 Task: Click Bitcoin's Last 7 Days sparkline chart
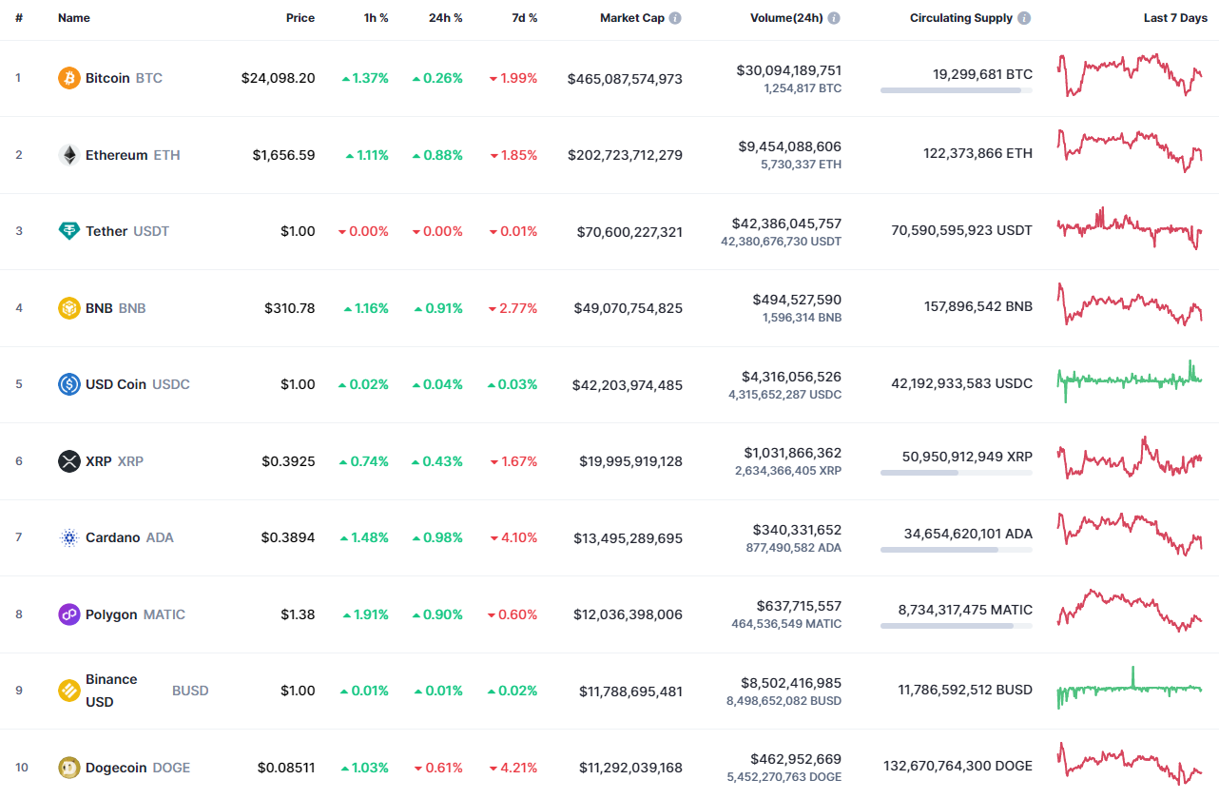[1130, 76]
